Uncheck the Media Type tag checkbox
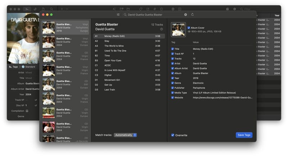288x157 pixels. pos(172,93)
